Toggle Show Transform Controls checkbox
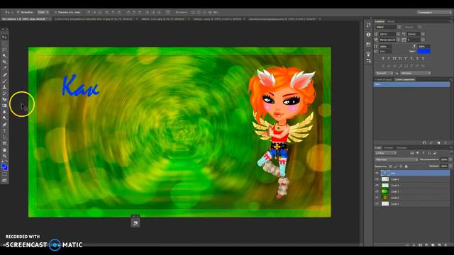 (x=55, y=12)
